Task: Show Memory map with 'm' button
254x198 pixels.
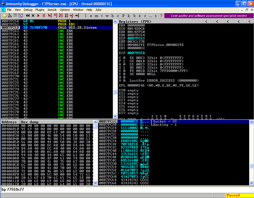Action: coord(96,16)
